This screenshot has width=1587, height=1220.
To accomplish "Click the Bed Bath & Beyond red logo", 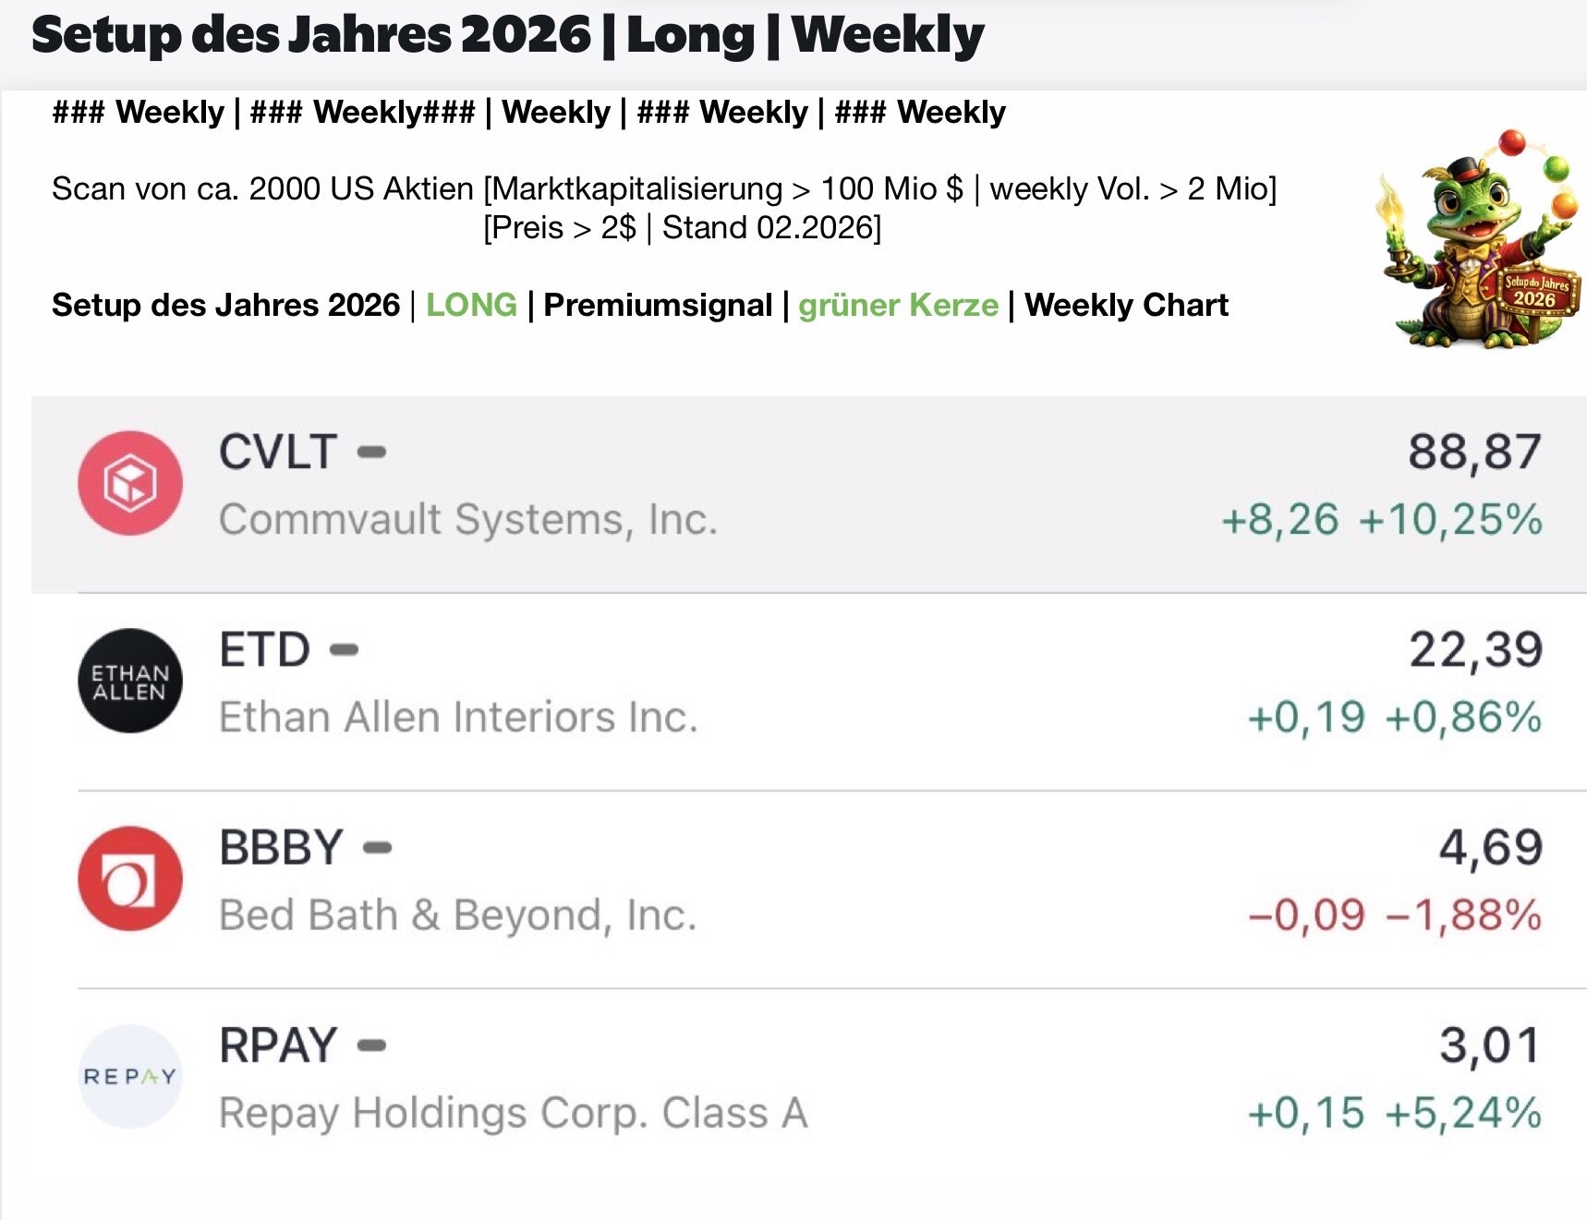I will pyautogui.click(x=130, y=878).
